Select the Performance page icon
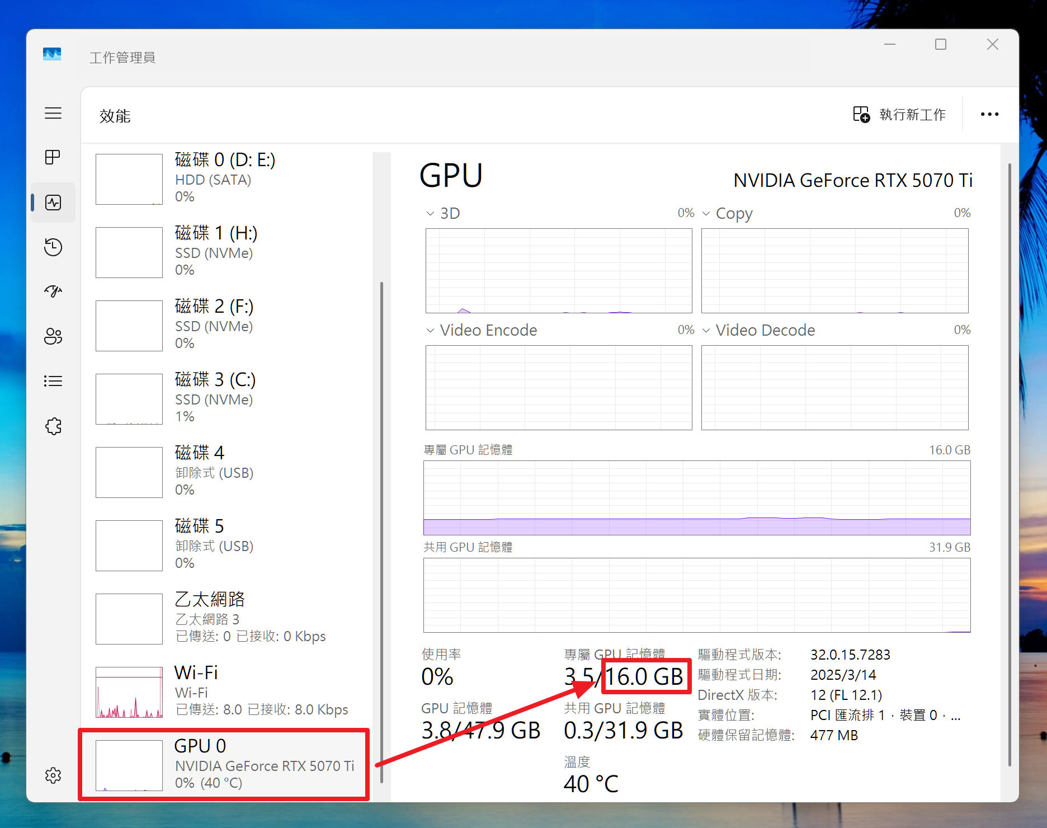 (x=53, y=203)
